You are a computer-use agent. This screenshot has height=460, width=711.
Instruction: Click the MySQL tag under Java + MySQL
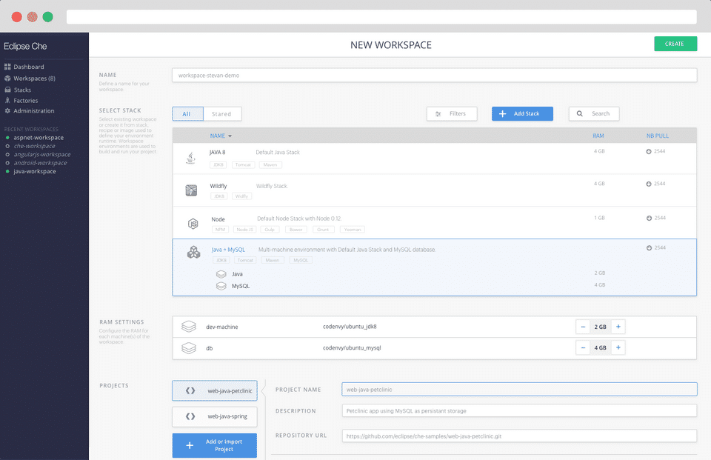click(301, 261)
